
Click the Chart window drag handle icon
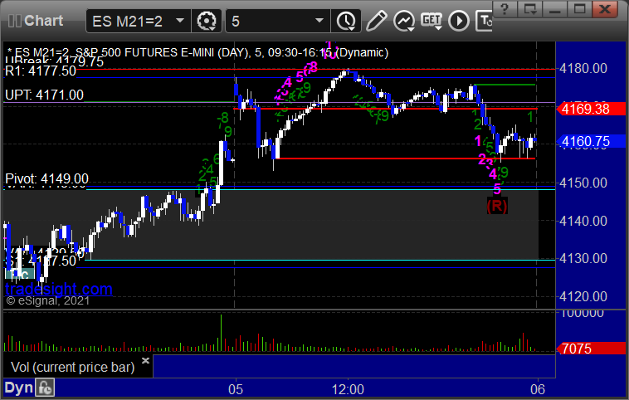point(14,21)
